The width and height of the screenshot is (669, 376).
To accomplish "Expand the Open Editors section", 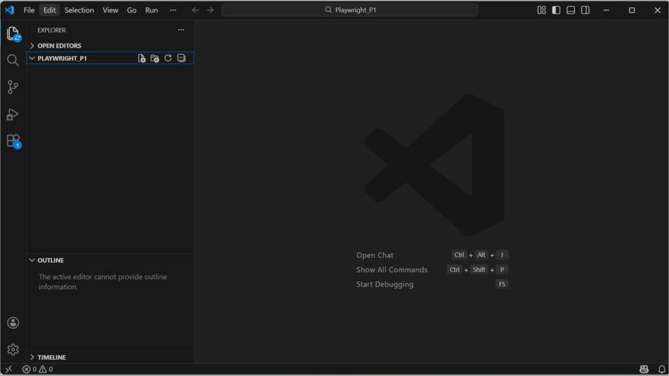I will 110,46.
